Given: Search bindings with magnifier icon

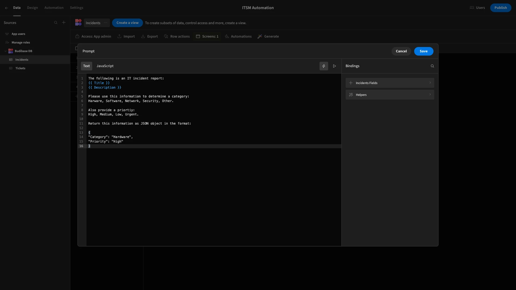Looking at the screenshot, I should (432, 66).
